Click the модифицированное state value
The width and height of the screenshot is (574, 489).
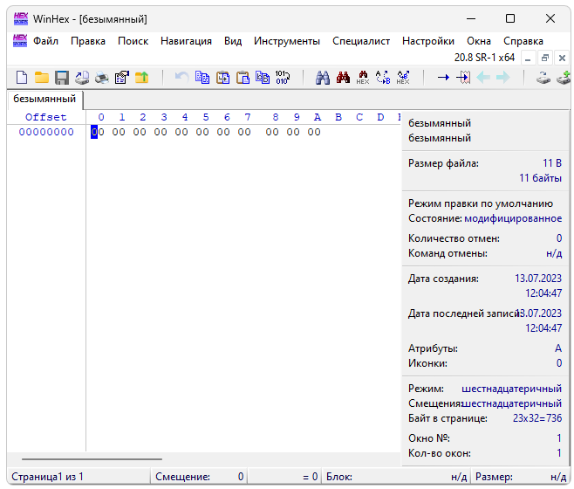(x=513, y=218)
